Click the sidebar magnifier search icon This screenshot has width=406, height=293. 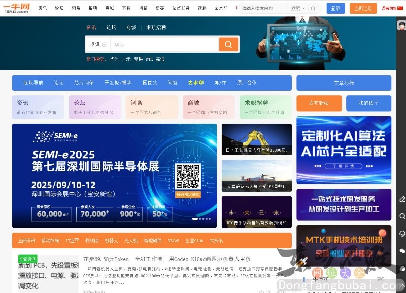402,216
